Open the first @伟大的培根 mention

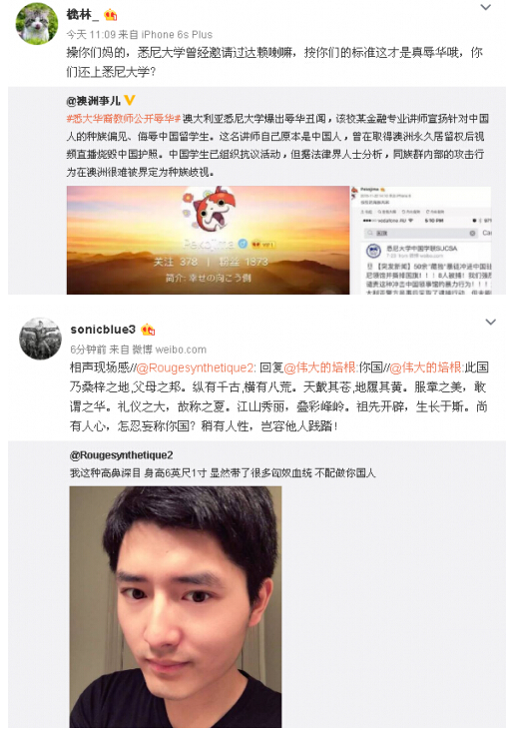coord(320,367)
